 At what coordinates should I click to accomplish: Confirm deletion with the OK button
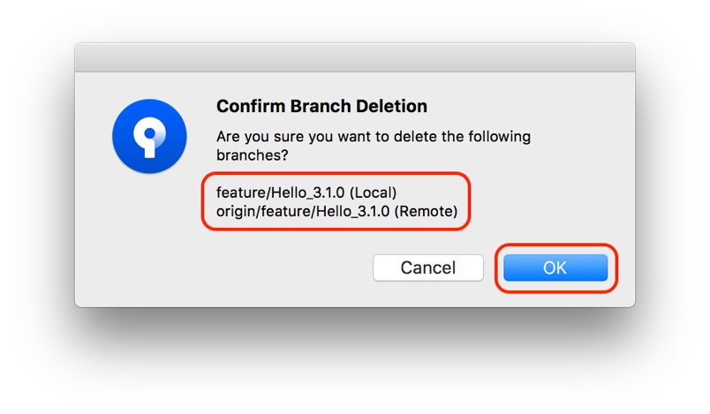pyautogui.click(x=555, y=267)
